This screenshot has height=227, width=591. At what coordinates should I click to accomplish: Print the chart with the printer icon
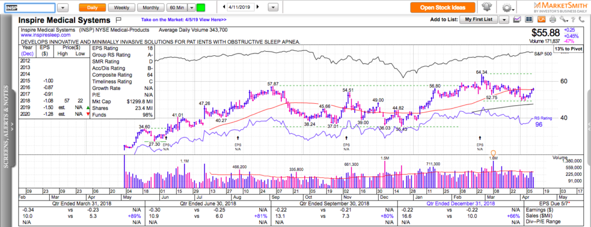(552, 19)
